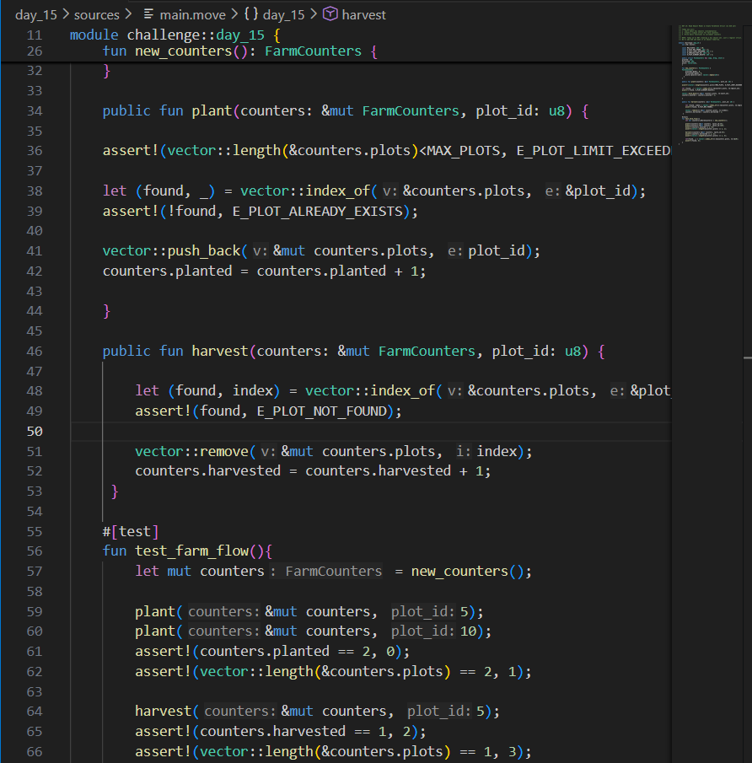
Task: Click the scrollbar position marker on right edge
Action: coord(748,358)
